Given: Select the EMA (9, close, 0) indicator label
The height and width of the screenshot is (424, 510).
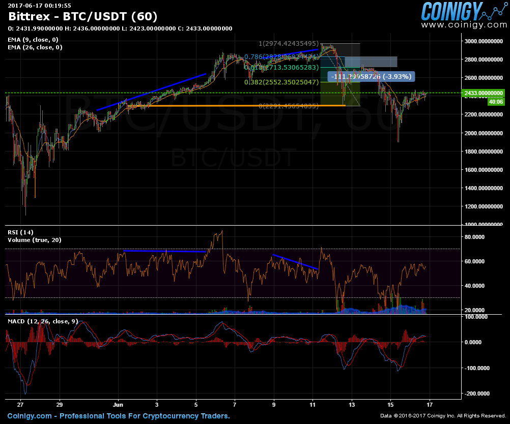Looking at the screenshot, I should click(33, 40).
